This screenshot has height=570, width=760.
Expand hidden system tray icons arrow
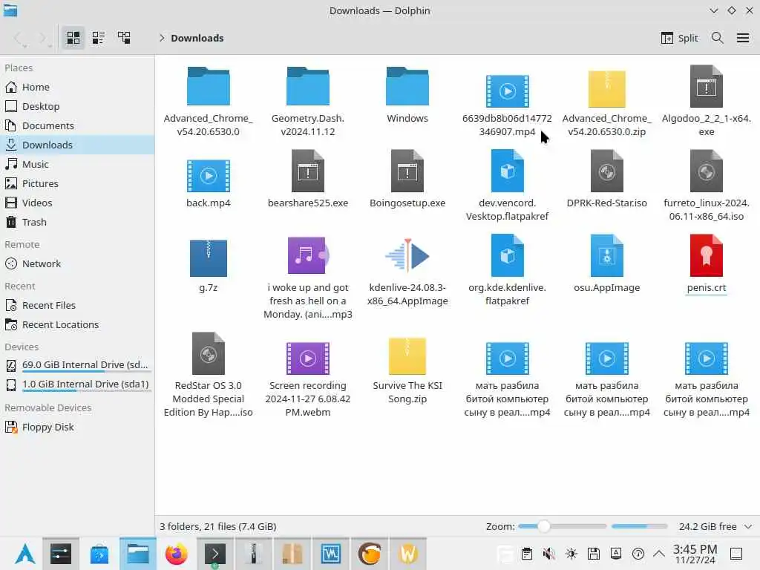point(659,554)
